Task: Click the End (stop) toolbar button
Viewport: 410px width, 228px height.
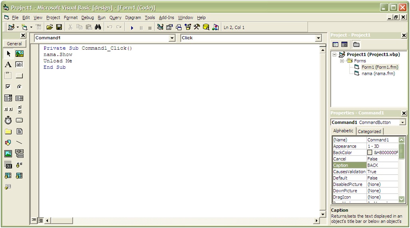Action: click(x=150, y=27)
